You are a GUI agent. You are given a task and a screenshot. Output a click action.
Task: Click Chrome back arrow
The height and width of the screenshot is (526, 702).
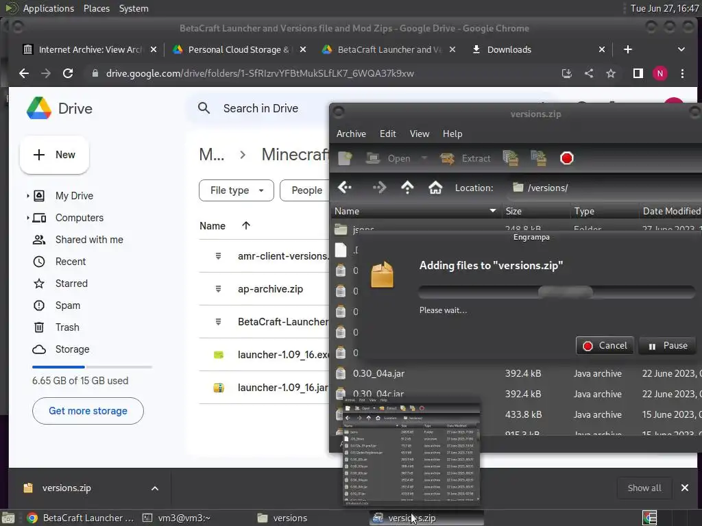[x=24, y=73]
